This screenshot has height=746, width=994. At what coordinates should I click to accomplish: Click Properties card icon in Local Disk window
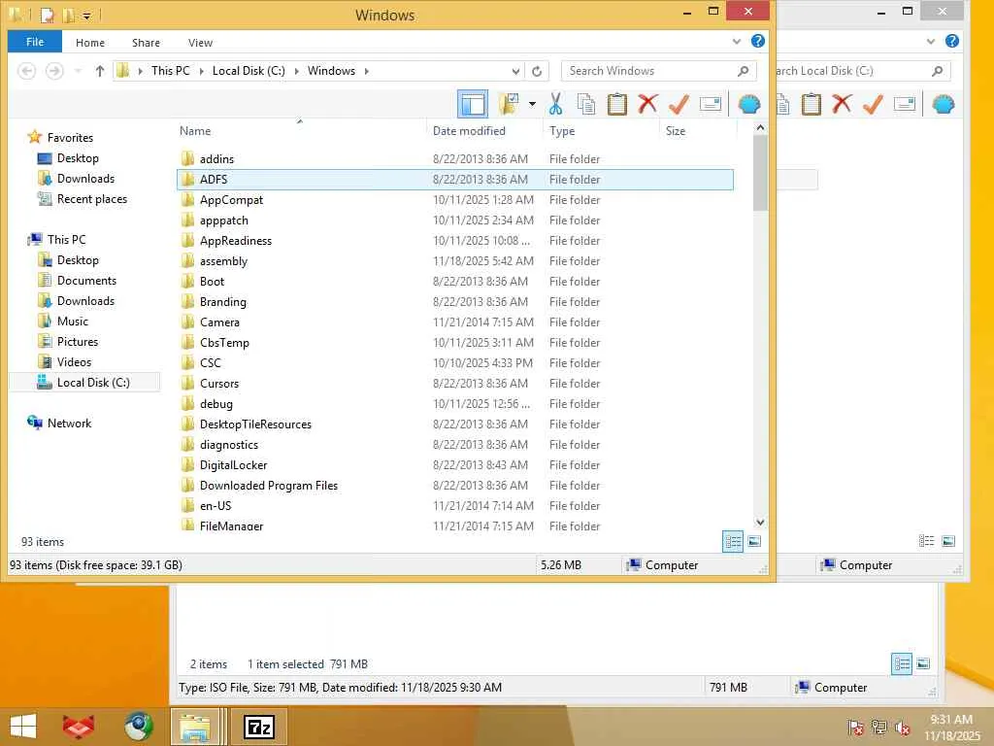pos(904,104)
